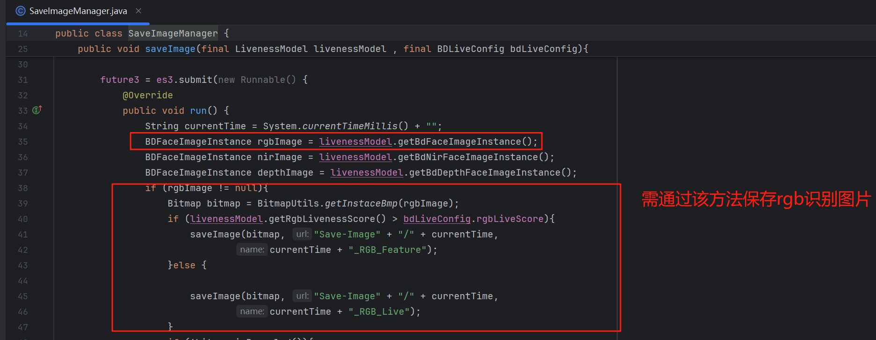Click the url: parameter hint on line 45
Screen dimensions: 876x340
point(302,296)
